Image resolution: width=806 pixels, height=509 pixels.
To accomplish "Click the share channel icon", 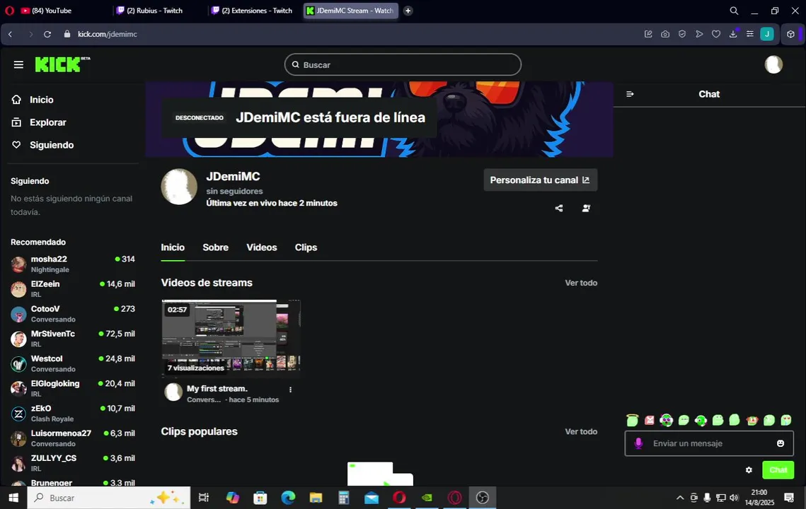I will click(559, 208).
